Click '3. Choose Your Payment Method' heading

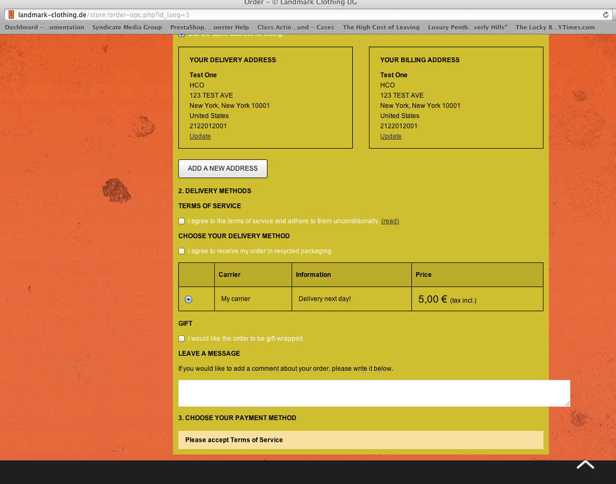click(237, 418)
